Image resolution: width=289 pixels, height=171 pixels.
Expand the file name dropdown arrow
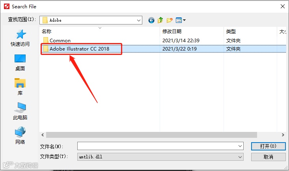pos(240,146)
